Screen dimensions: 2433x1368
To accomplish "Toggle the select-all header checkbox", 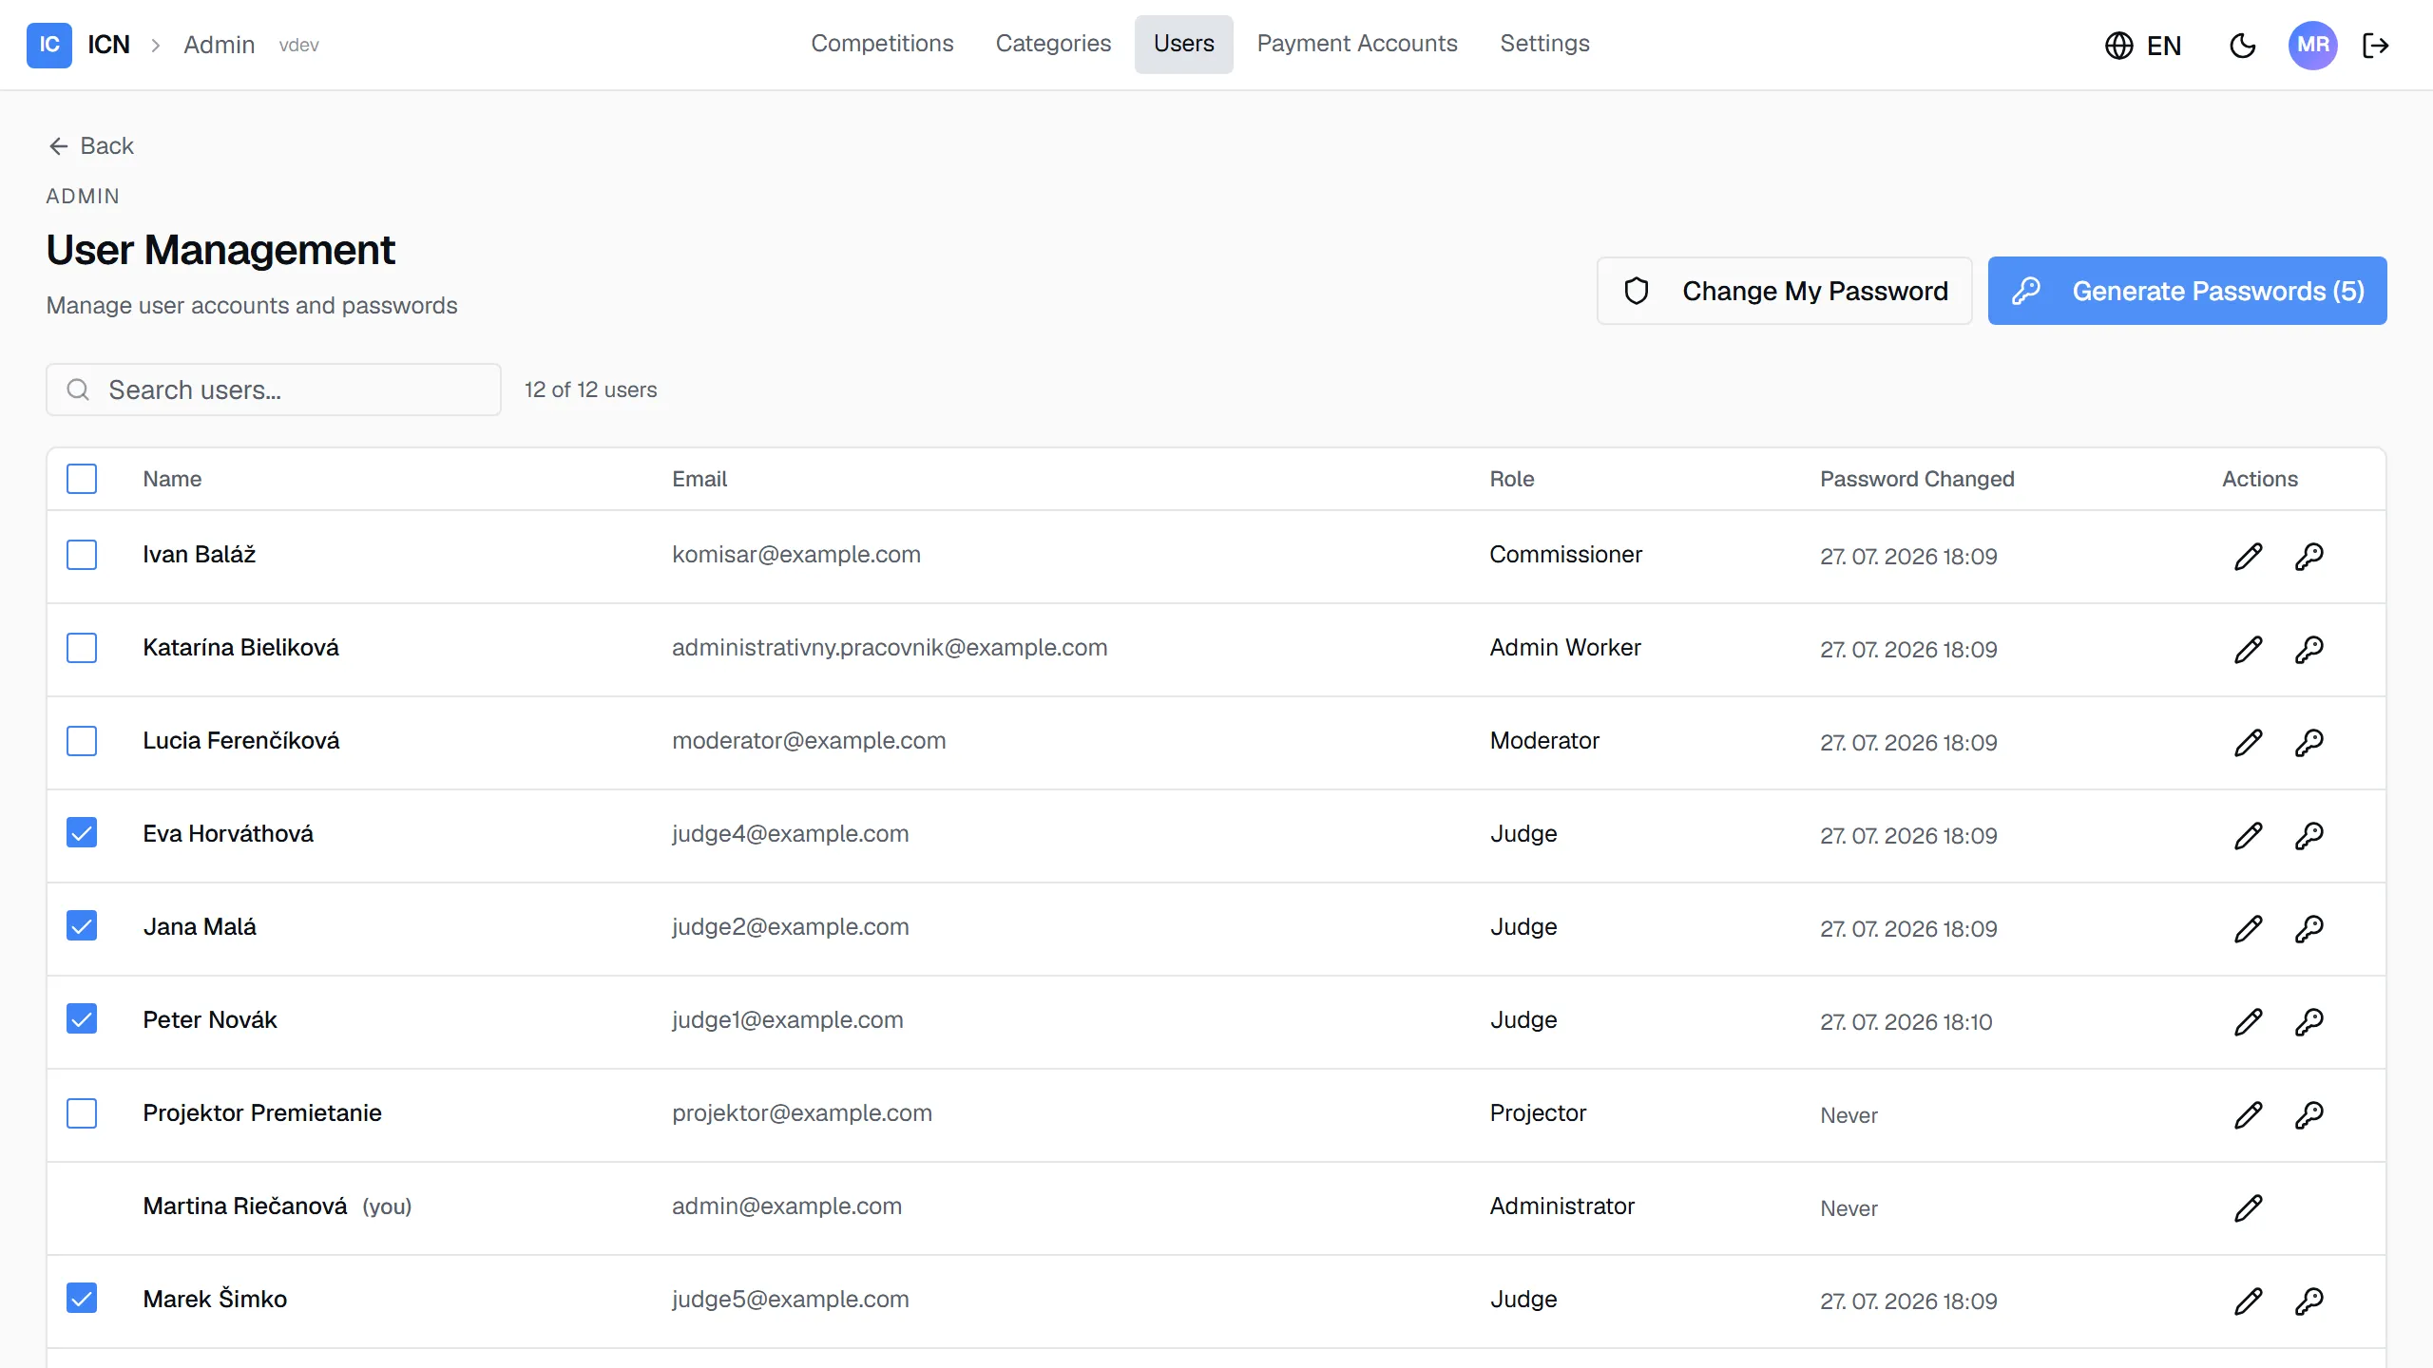I will [x=82, y=479].
